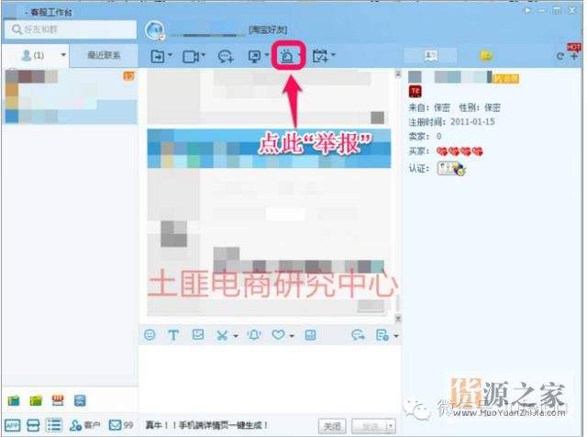Click the plus icon with HOT badge
Image resolution: width=587 pixels, height=437 pixels.
pos(574,56)
